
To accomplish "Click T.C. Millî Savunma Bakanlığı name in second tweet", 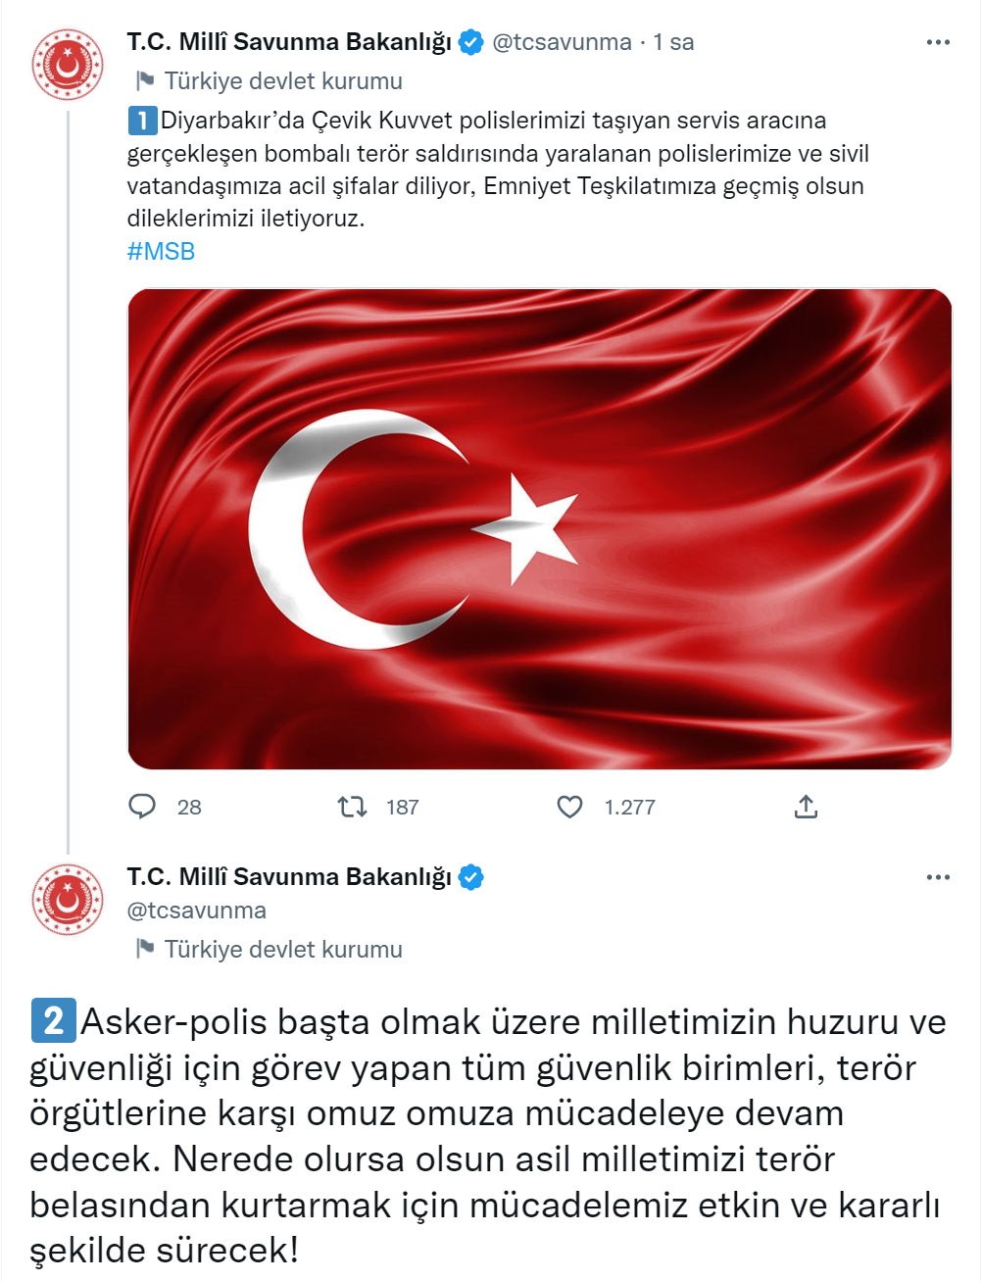I will click(288, 876).
